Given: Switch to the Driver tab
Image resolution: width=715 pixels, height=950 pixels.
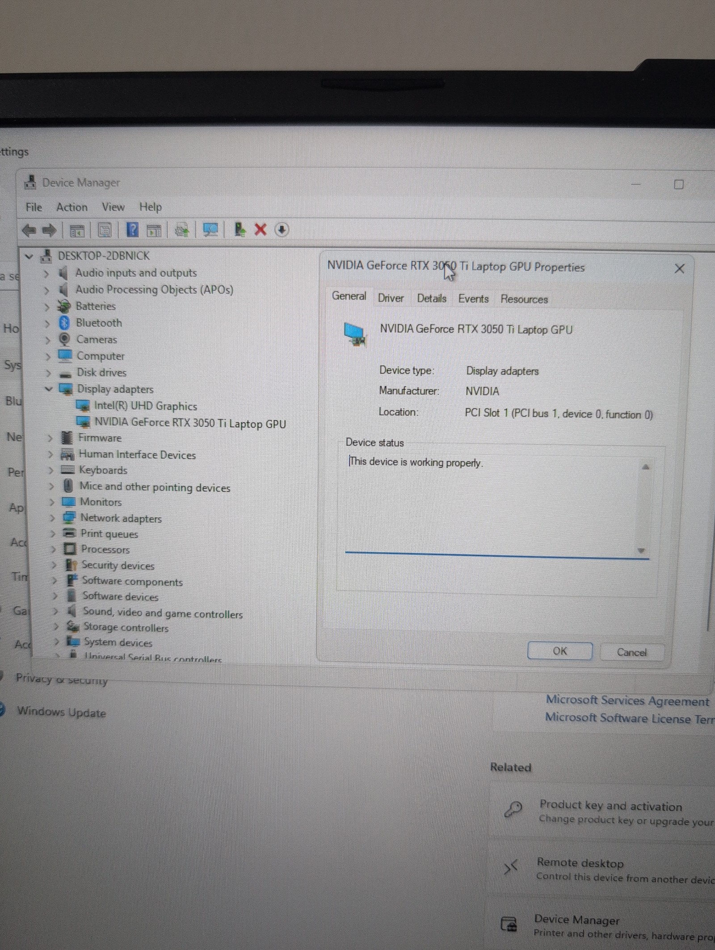Looking at the screenshot, I should click(391, 298).
